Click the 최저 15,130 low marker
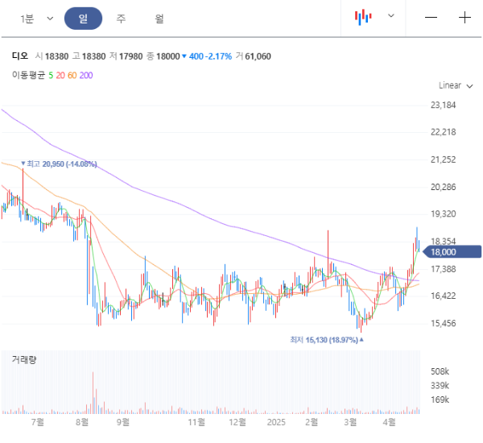This screenshot has width=483, height=443. pyautogui.click(x=327, y=340)
